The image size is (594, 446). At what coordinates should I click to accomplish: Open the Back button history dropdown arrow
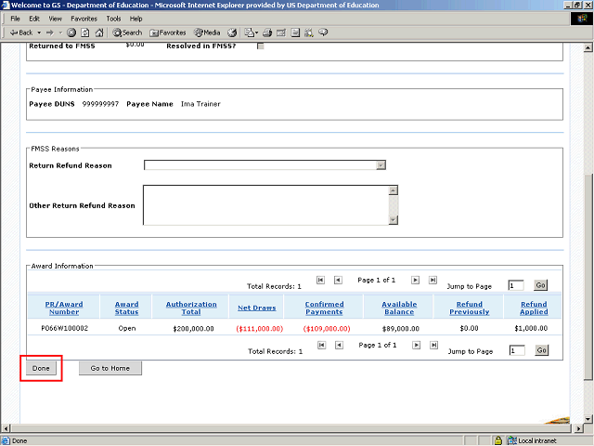pos(38,33)
